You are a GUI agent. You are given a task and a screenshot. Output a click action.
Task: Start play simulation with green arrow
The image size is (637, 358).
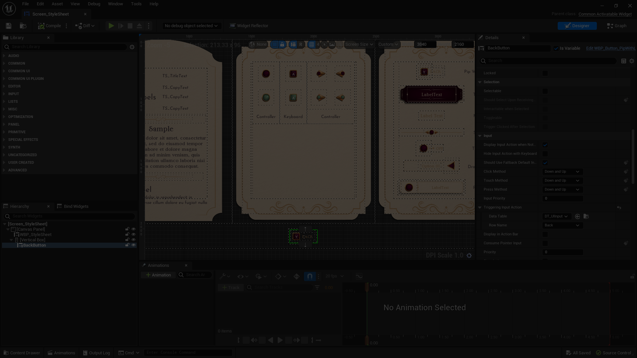(111, 26)
